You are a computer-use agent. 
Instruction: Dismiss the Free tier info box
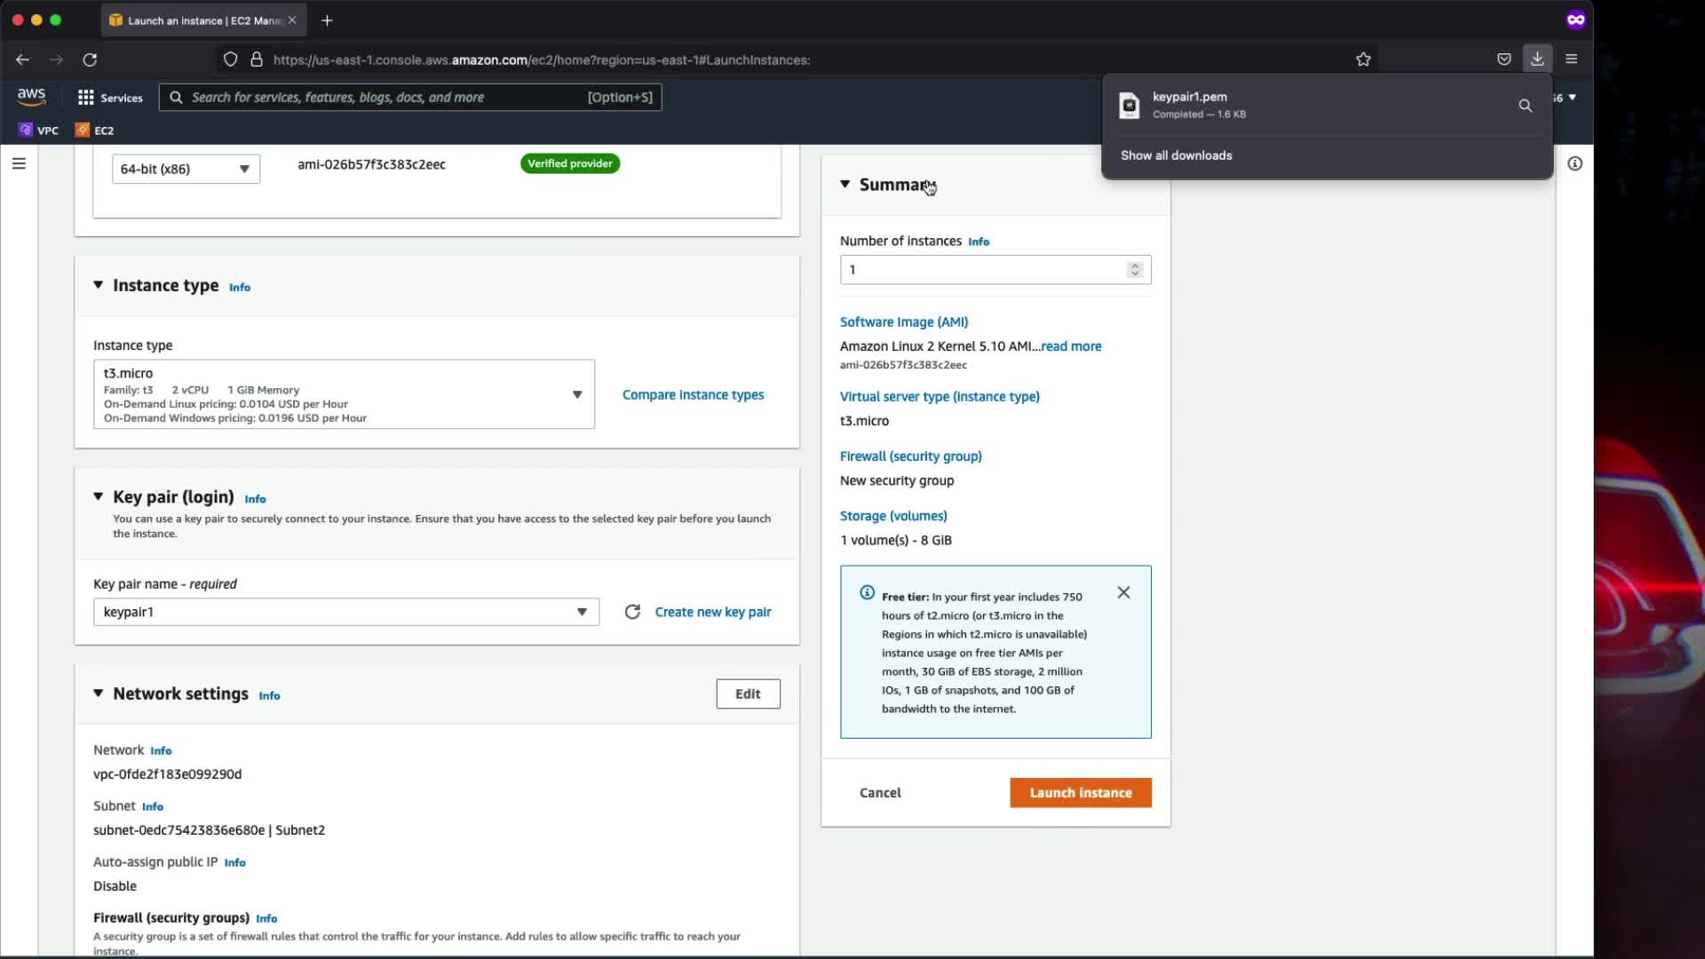click(x=1123, y=592)
